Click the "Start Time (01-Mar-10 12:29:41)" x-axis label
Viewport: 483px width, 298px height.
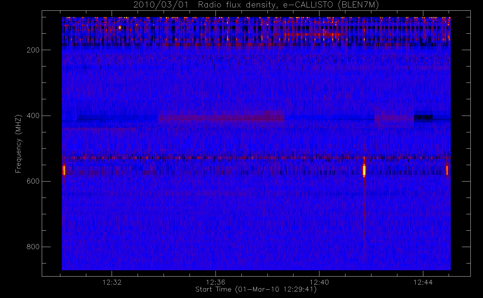(256, 289)
